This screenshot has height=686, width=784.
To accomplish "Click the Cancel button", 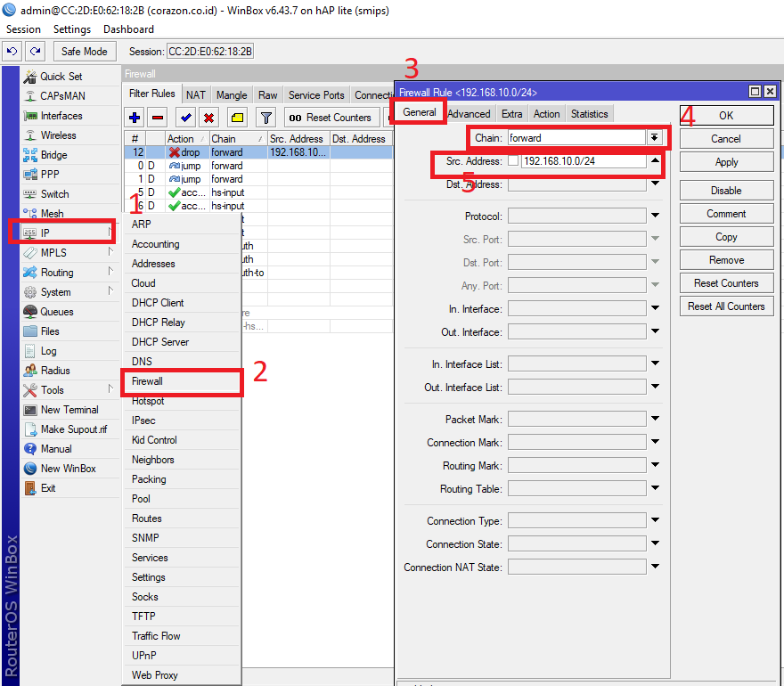I will coord(726,139).
